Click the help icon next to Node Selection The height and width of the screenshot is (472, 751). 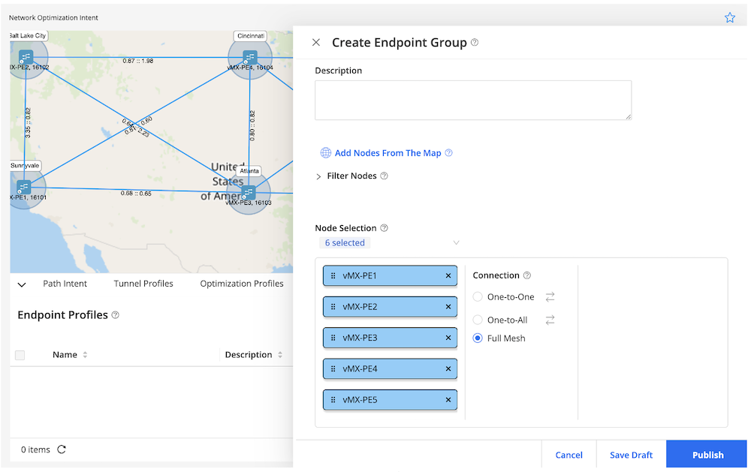(383, 227)
